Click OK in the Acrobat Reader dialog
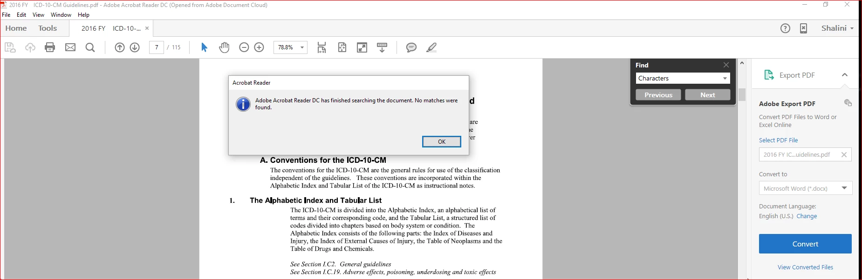 click(442, 142)
